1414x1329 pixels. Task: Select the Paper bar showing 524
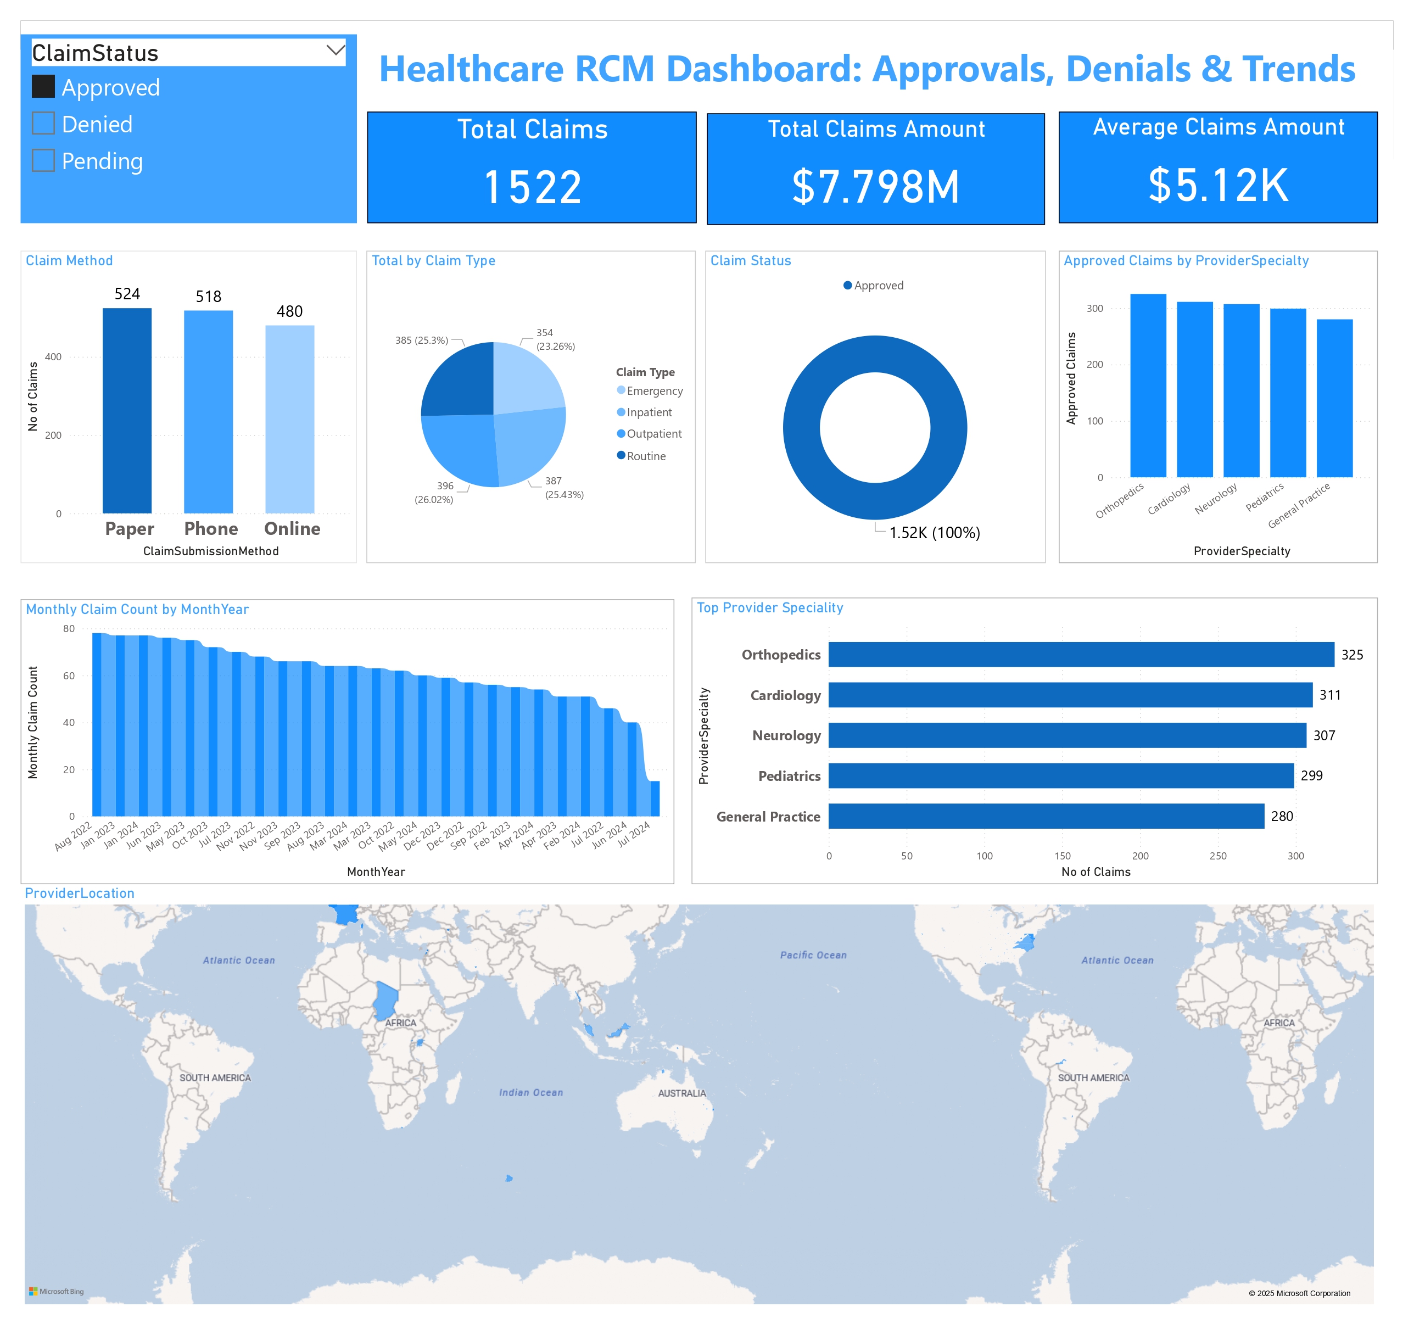click(127, 411)
